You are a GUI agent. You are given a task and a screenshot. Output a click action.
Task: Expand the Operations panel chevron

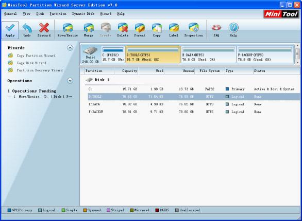[x=70, y=81]
